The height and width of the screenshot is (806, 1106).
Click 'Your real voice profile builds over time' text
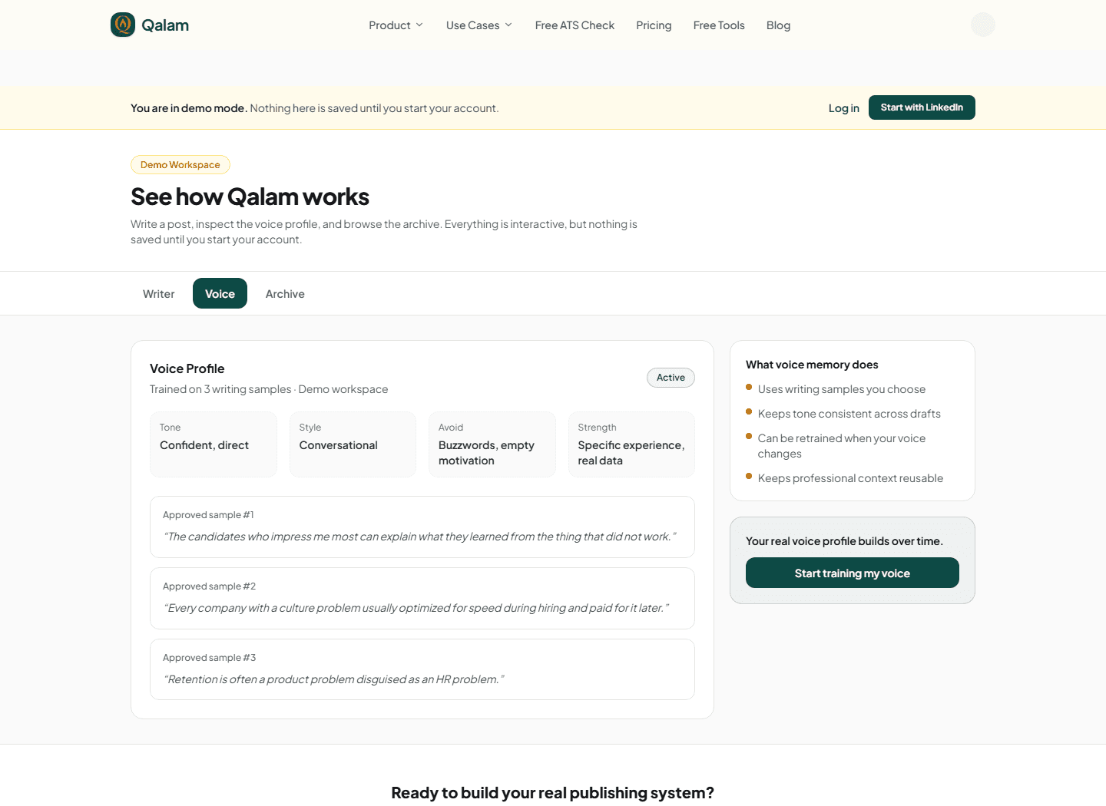844,541
